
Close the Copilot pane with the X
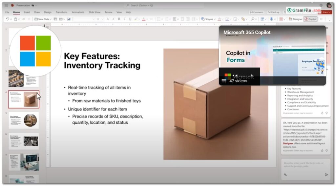[327, 28]
